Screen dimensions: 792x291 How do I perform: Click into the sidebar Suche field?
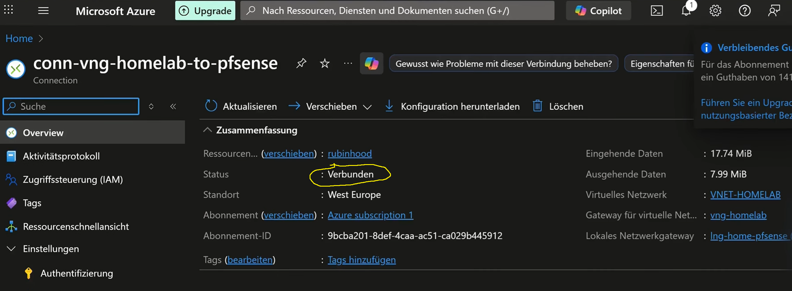click(74, 107)
